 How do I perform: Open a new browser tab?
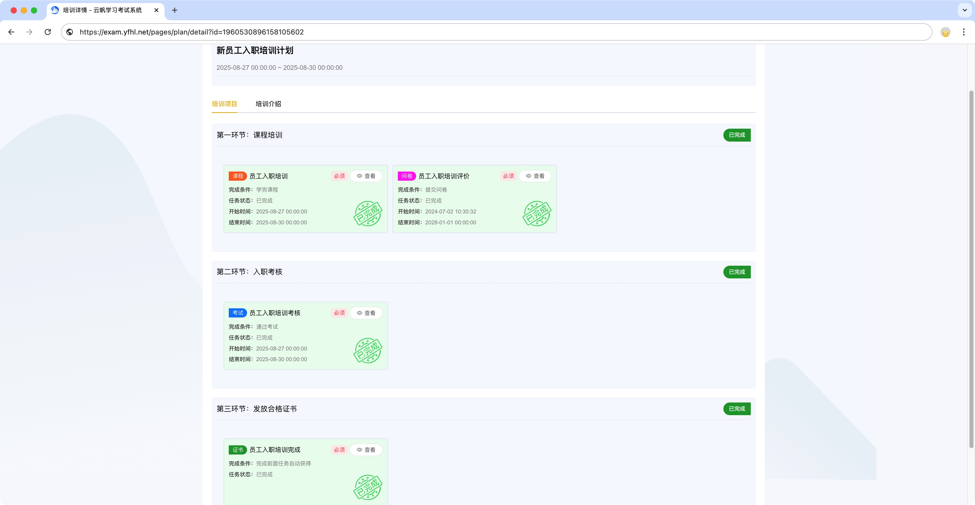click(174, 10)
